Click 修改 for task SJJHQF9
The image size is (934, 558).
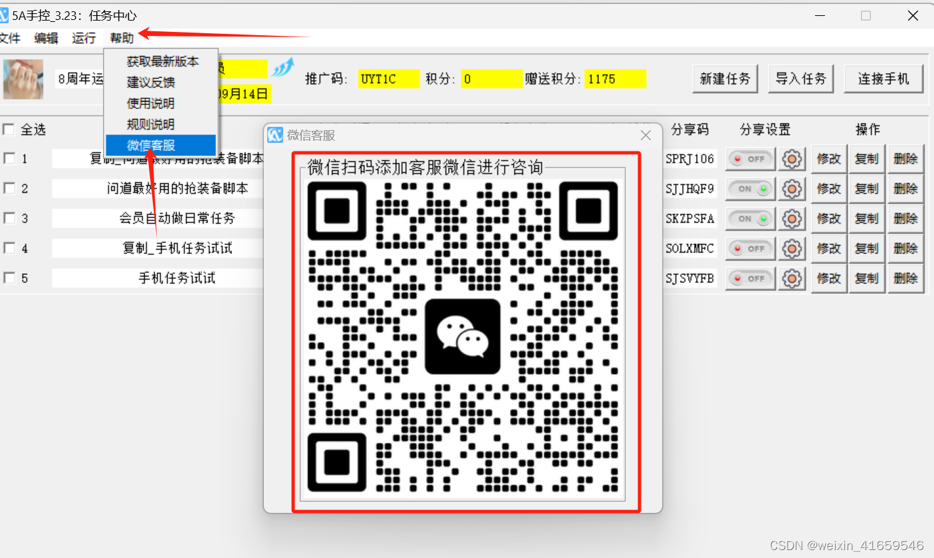point(829,189)
